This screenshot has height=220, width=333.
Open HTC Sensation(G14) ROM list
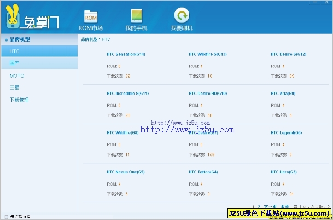pyautogui.click(x=126, y=54)
